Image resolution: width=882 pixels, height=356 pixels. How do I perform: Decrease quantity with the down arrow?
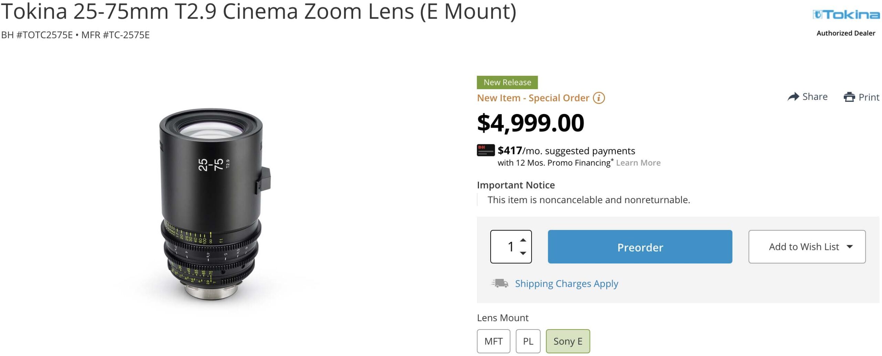[x=523, y=253]
